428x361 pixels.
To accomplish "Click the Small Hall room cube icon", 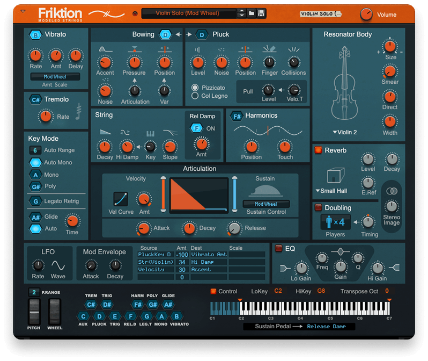I will (336, 175).
